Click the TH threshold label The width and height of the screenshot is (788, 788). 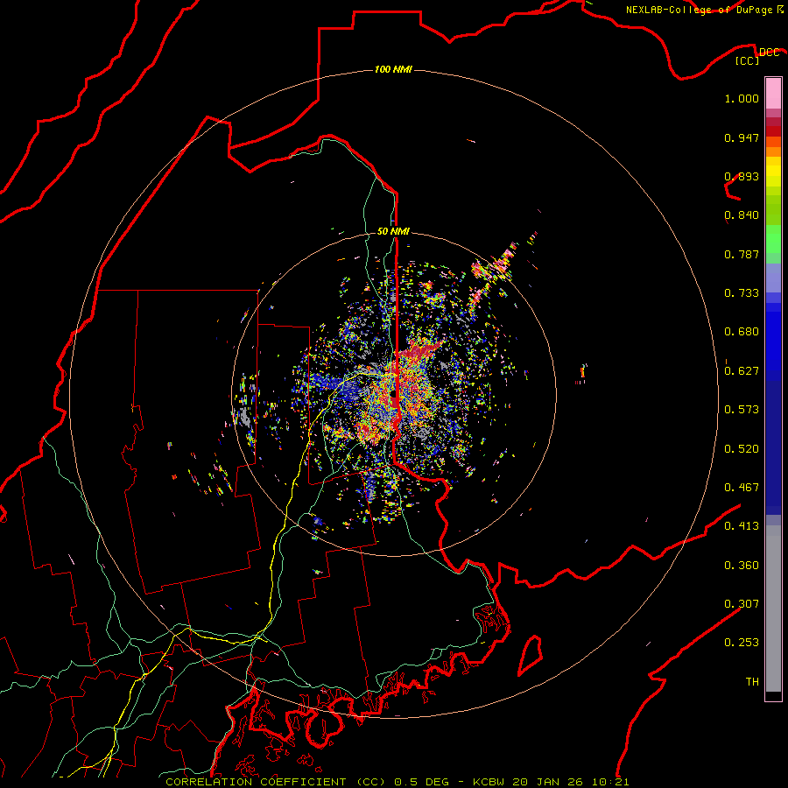click(x=752, y=682)
